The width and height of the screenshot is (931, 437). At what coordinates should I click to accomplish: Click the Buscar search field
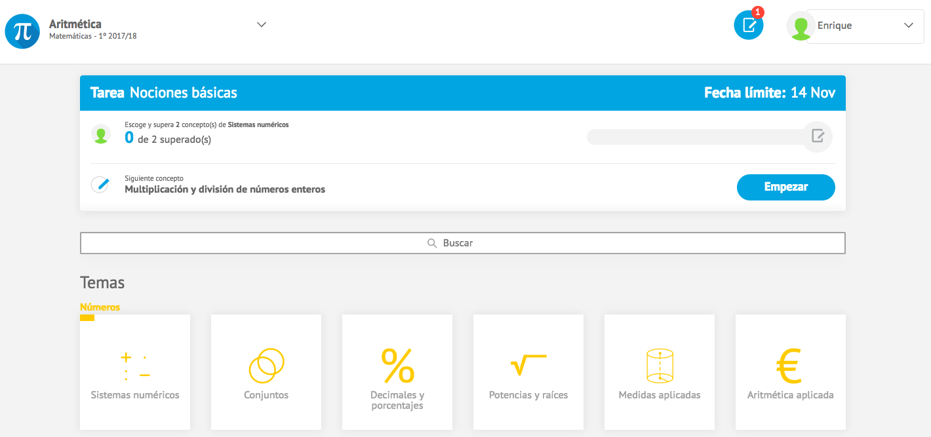click(462, 243)
